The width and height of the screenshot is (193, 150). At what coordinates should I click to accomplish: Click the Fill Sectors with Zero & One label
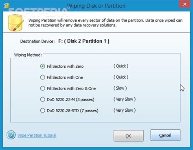coord(71,88)
